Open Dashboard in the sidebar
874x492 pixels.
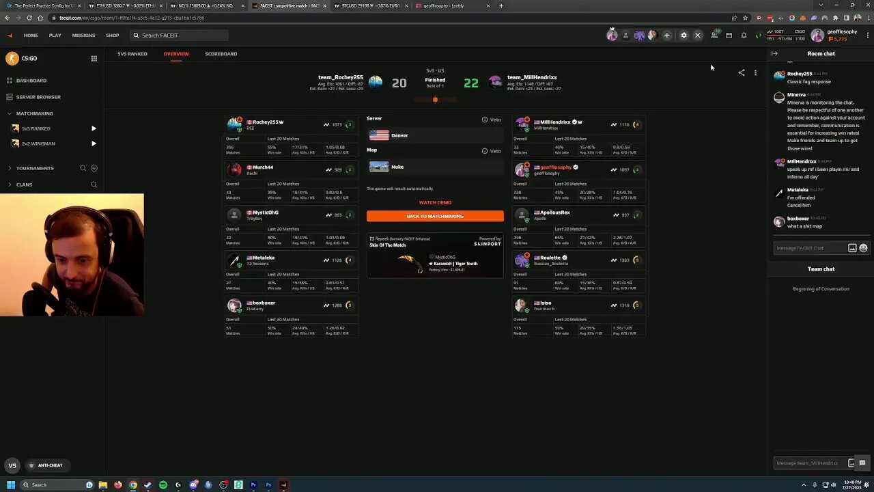[31, 81]
